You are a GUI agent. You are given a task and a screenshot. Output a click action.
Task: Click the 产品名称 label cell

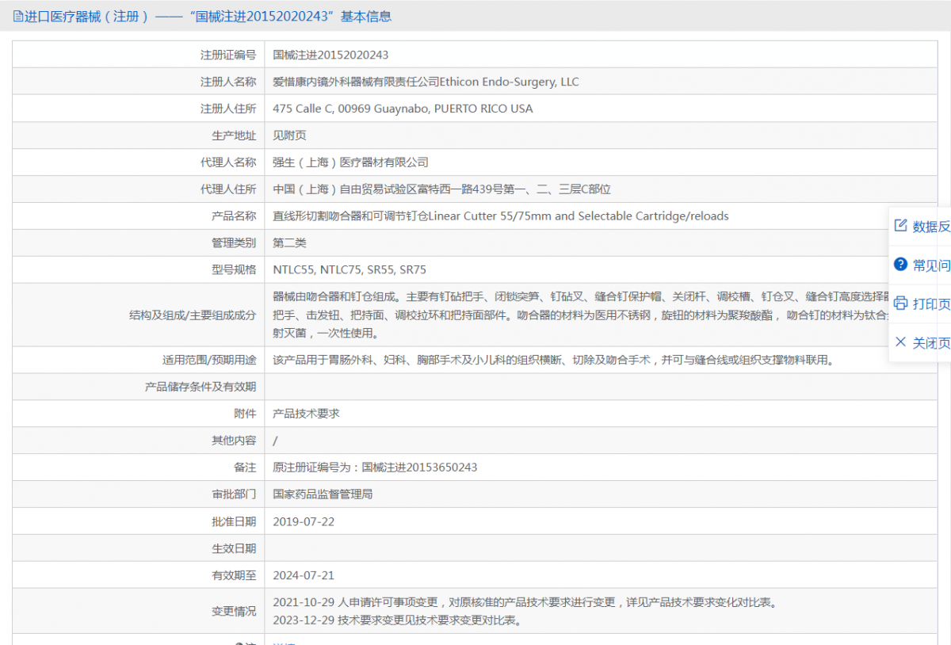coord(139,216)
